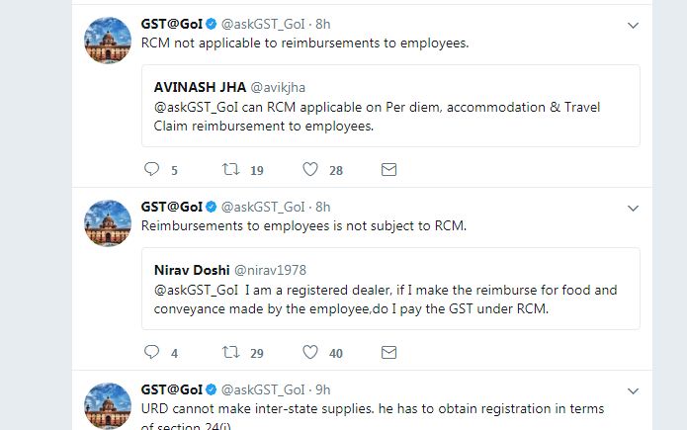Open dropdown arrow on the second tweet
This screenshot has height=430, width=687.
[x=634, y=208]
